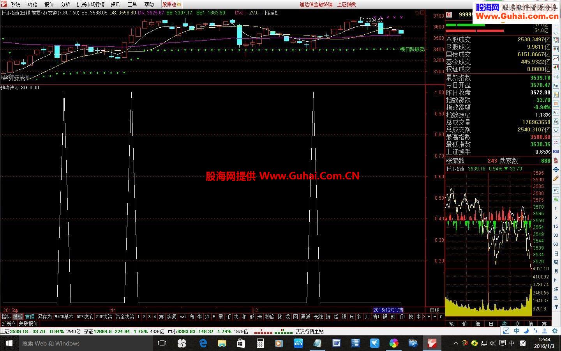
Task: Switch to 60-minute period
Action: point(556,244)
